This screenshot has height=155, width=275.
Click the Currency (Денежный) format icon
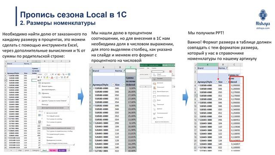pyautogui.click(x=155, y=84)
